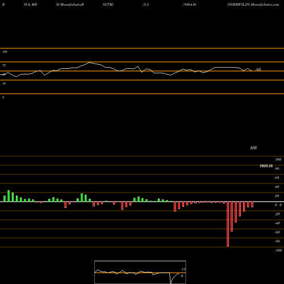Image resolution: width=284 pixels, height=284 pixels.
Task: Click the "MR" panel label
Action: [x=253, y=148]
